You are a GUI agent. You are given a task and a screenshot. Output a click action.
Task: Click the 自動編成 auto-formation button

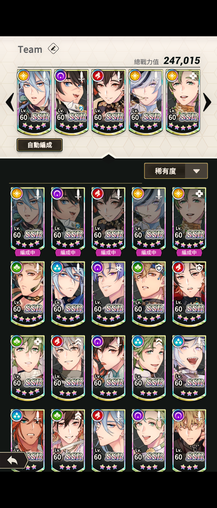click(40, 145)
